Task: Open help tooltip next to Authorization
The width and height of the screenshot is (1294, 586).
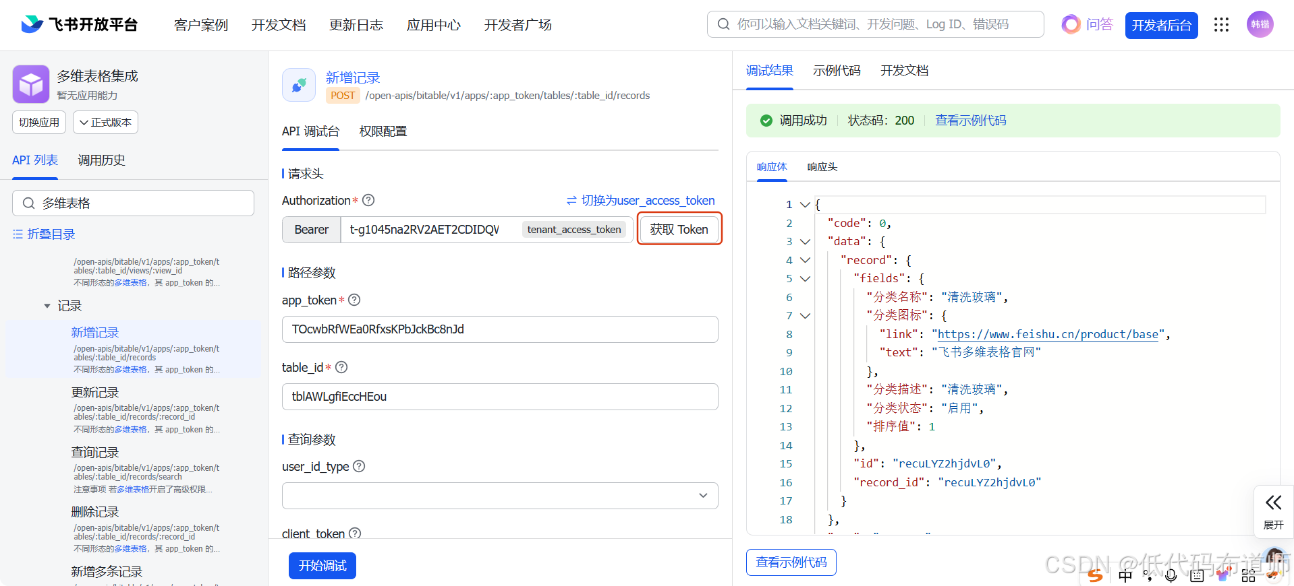Action: (x=368, y=200)
